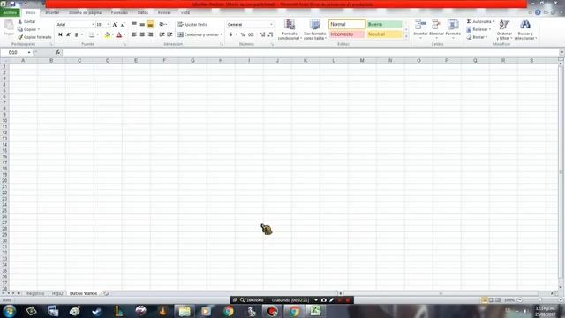Switch to the Vista ribbon tab
This screenshot has width=565, height=318.
[x=185, y=12]
